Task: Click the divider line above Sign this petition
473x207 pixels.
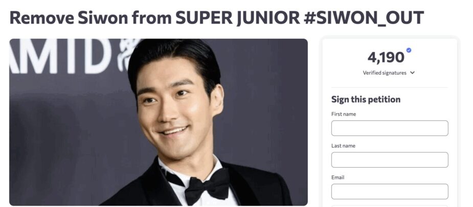Action: tap(390, 87)
